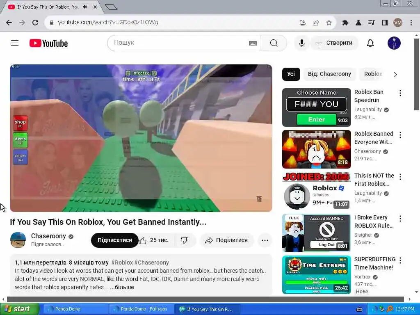
Task: Open SUPERBUFFING Time Machine title
Action: click(x=375, y=263)
